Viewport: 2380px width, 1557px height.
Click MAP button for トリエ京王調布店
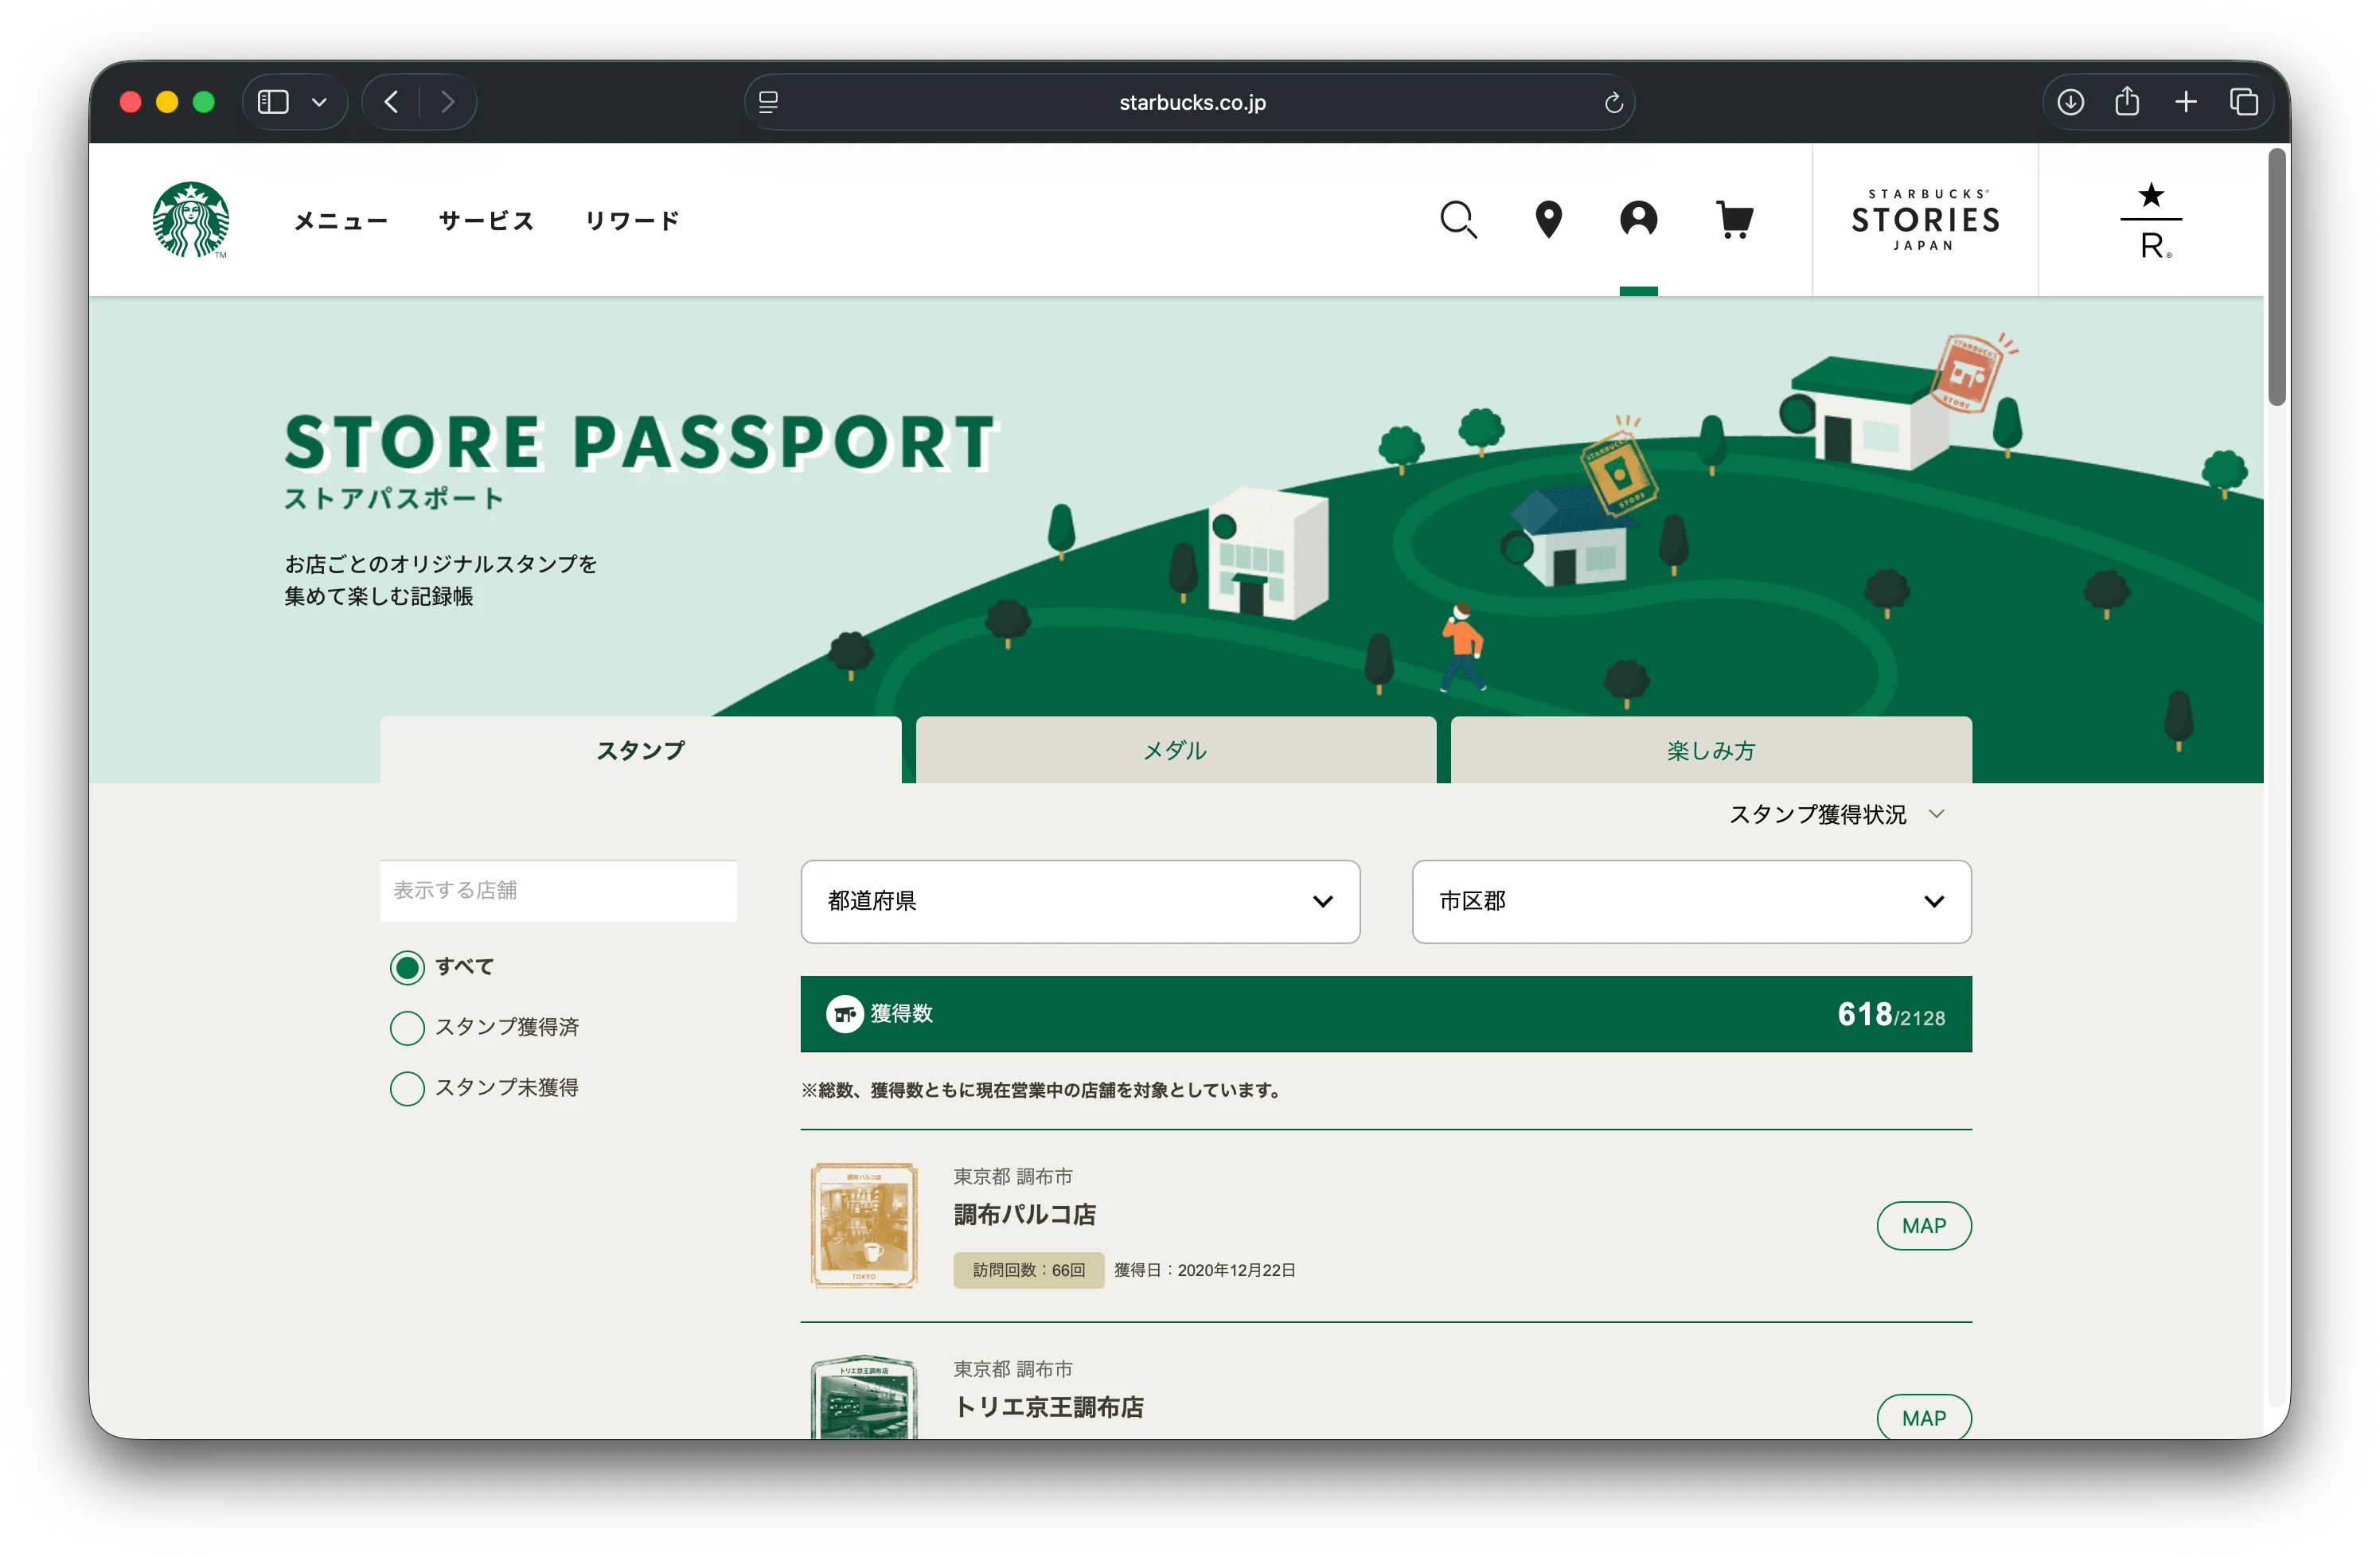pyautogui.click(x=1923, y=1418)
